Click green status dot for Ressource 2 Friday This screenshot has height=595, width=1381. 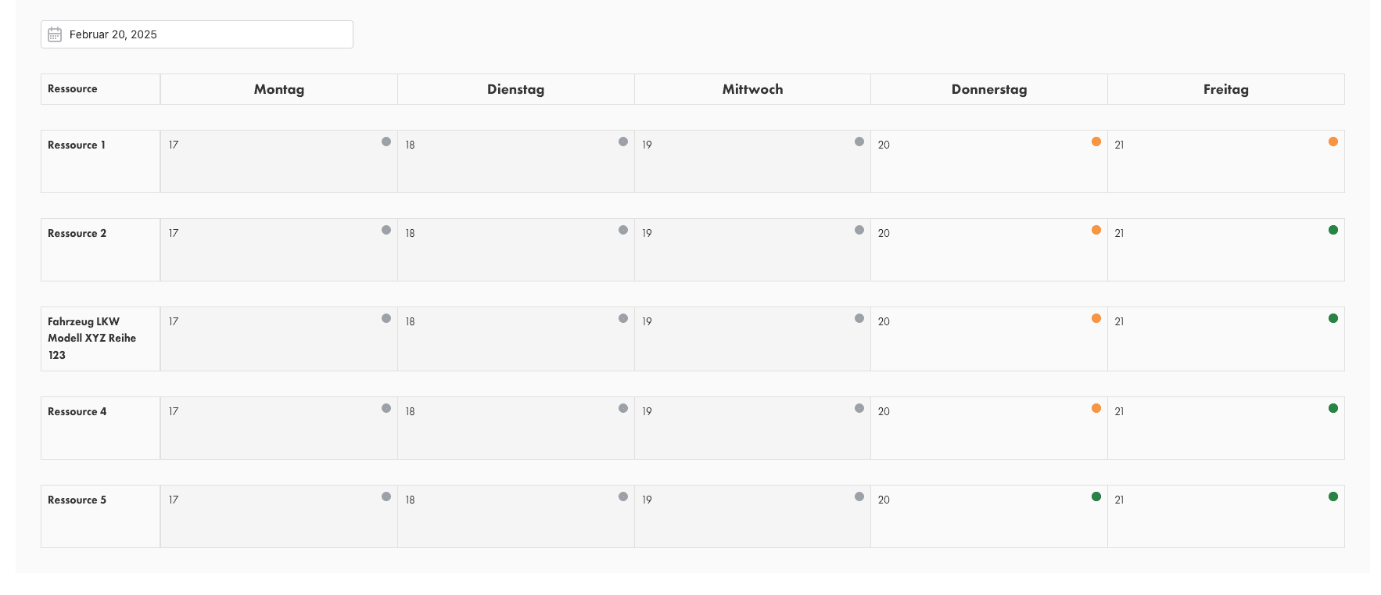(x=1333, y=230)
